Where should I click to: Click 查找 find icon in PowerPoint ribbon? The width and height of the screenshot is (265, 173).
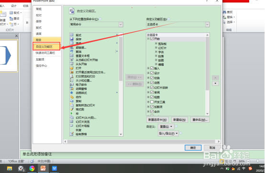224,12
